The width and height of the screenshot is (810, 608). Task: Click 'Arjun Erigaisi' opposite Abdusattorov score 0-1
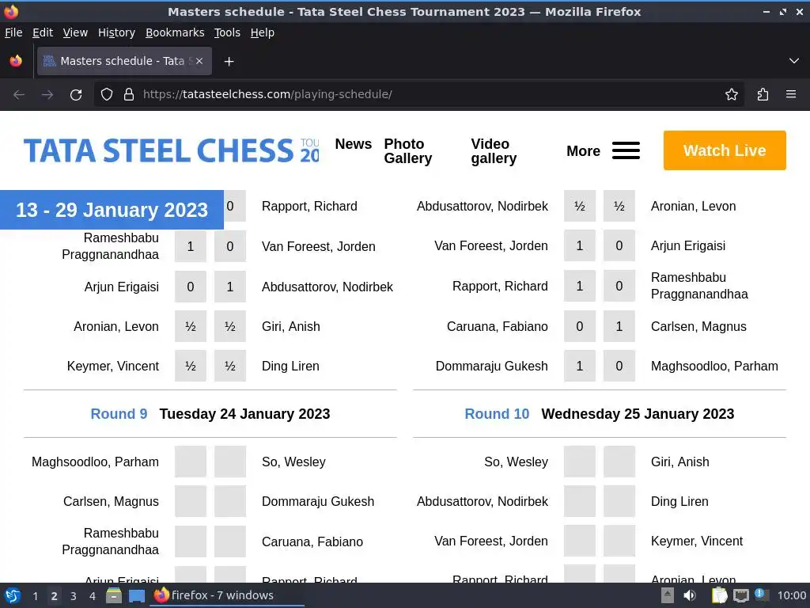(121, 287)
